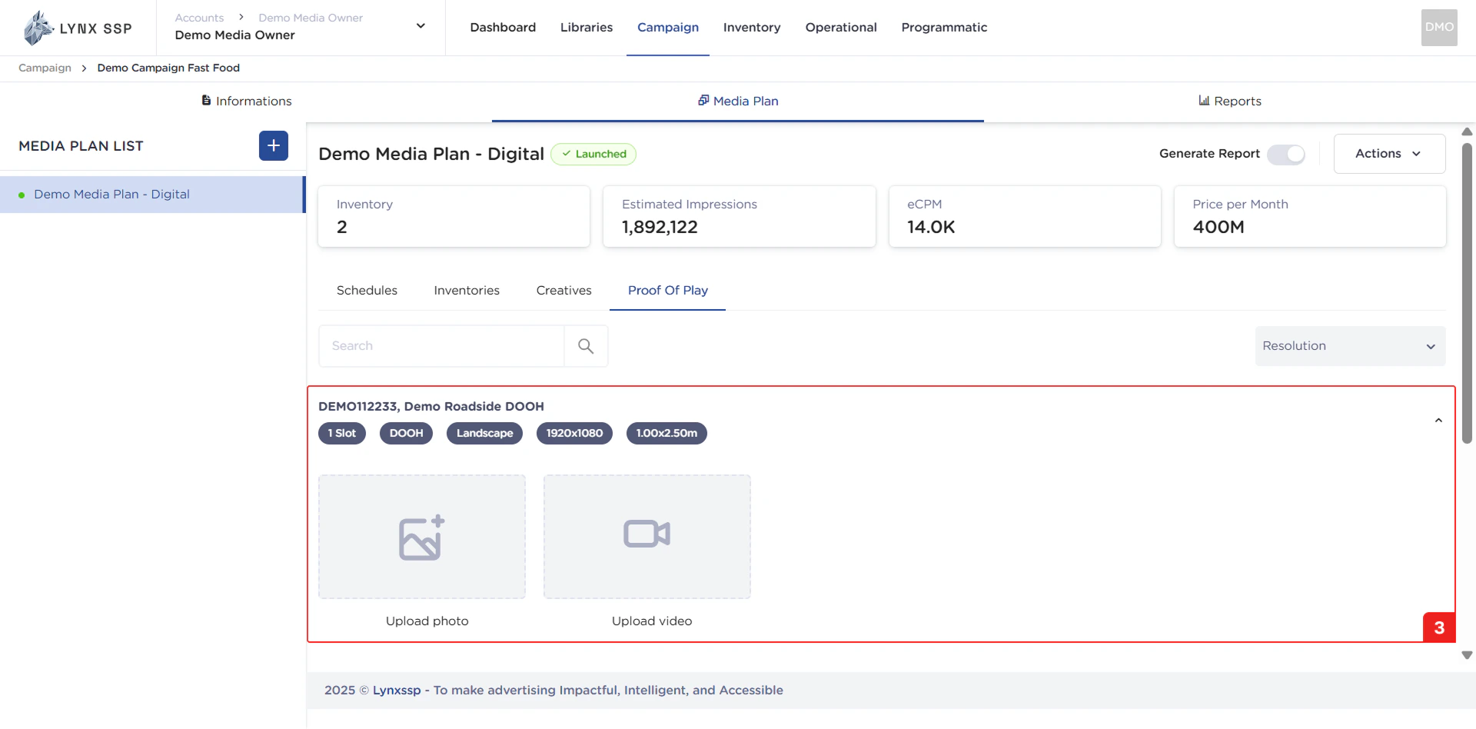
Task: Click the Inventory stat card
Action: 454,216
